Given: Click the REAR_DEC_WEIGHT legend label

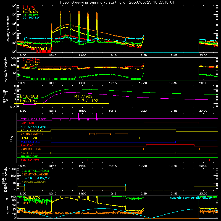Looking at the screenshot, I should [34, 182].
